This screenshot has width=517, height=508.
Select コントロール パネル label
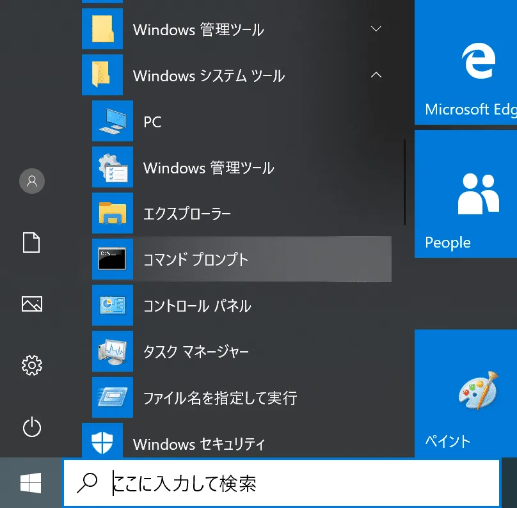click(x=197, y=306)
